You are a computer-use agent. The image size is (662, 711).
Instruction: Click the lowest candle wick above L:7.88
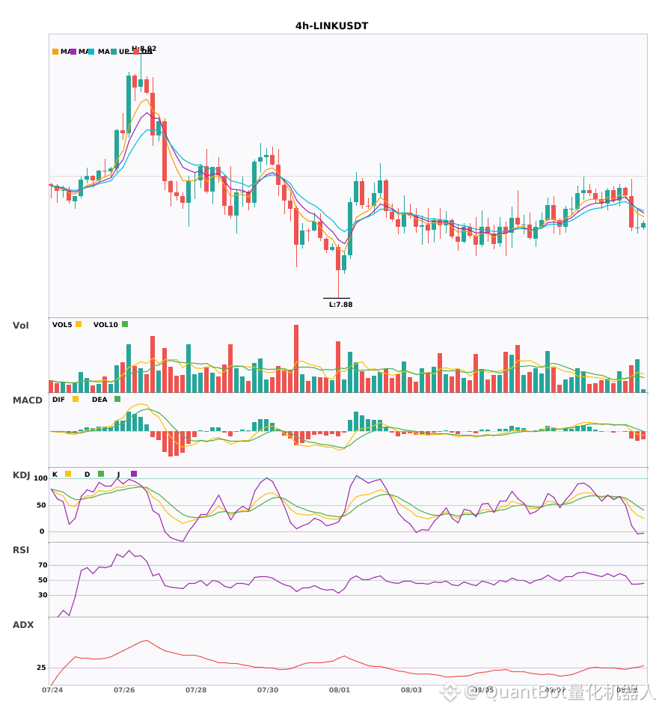[338, 284]
